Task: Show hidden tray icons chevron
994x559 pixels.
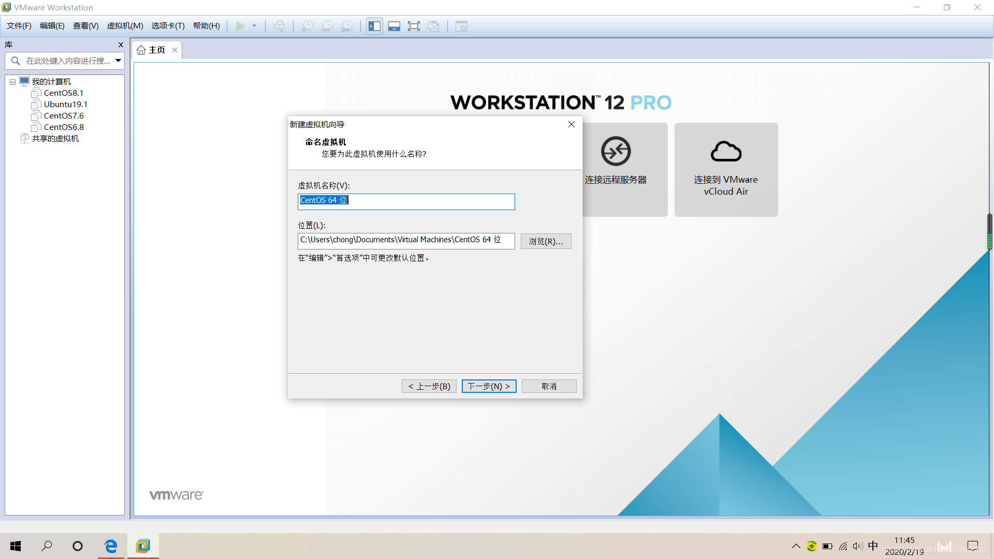Action: pos(796,546)
